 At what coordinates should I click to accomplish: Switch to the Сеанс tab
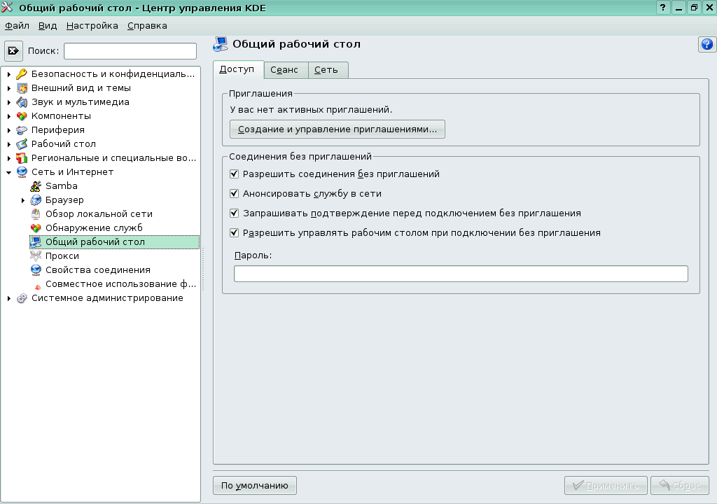[x=285, y=70]
